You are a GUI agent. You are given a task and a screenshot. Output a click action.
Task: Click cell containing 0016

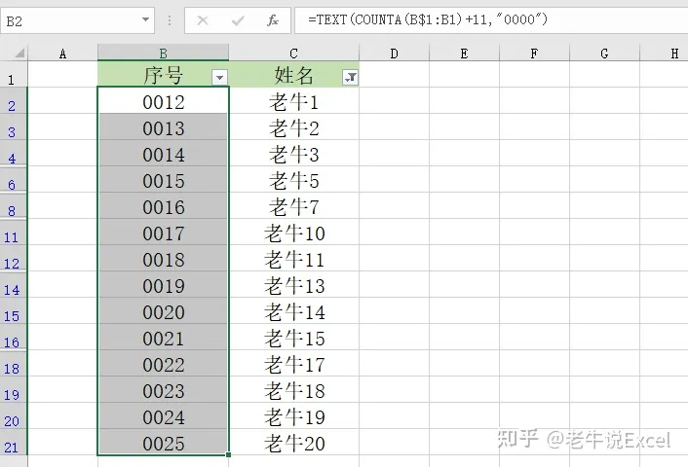click(x=163, y=206)
